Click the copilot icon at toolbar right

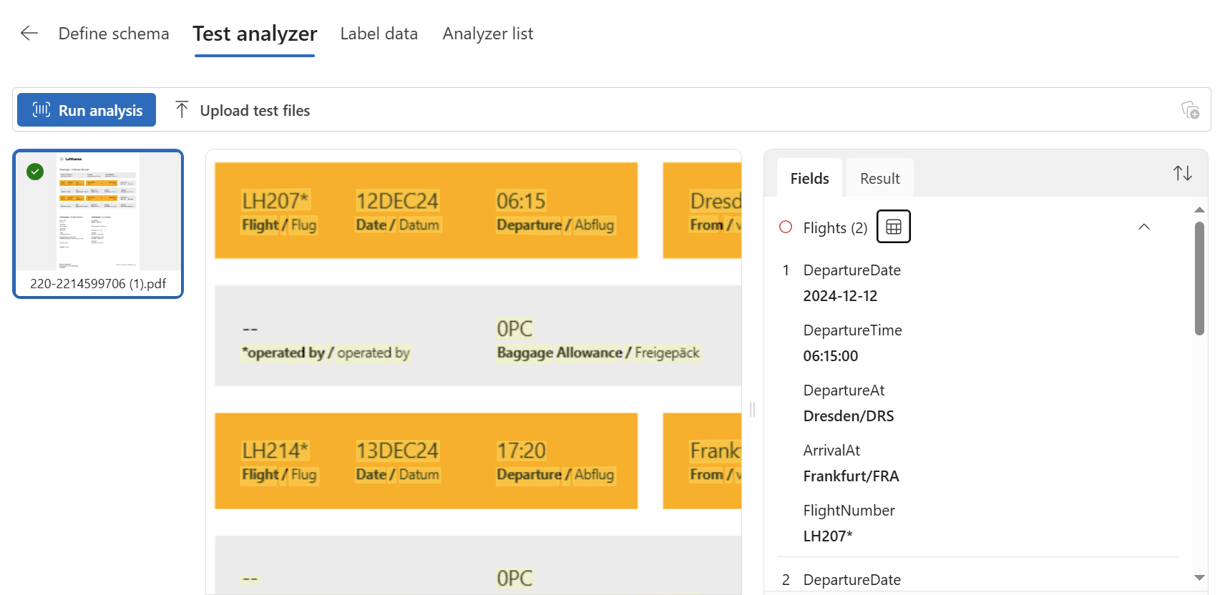(x=1190, y=109)
